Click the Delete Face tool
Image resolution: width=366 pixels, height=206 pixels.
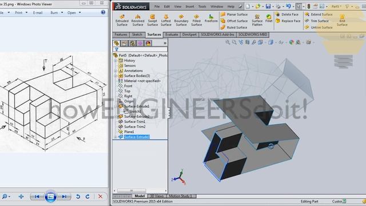pyautogui.click(x=287, y=14)
